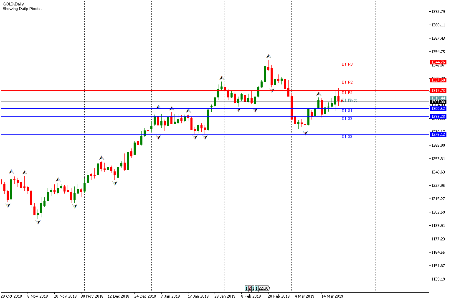
Task: Click the red 1344.76 price tag
Action: 438,62
